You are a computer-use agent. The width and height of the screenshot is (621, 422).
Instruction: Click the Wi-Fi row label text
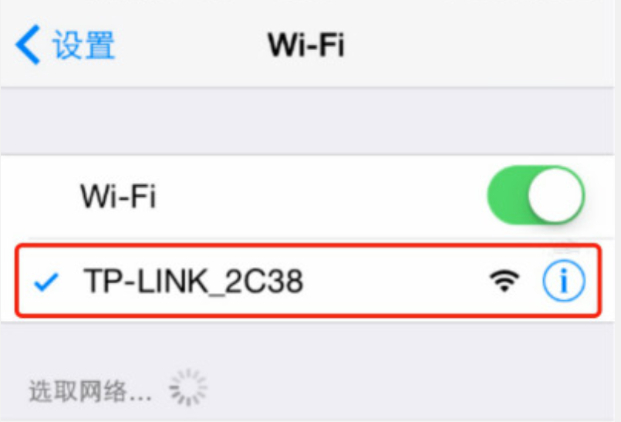point(118,196)
